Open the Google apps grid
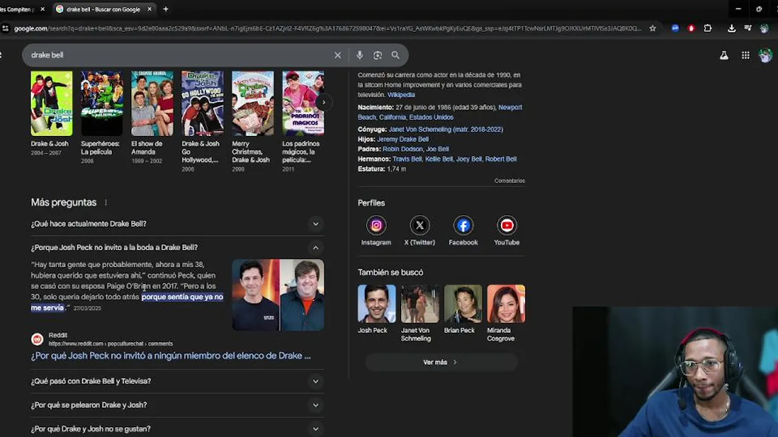778x437 pixels. [745, 55]
